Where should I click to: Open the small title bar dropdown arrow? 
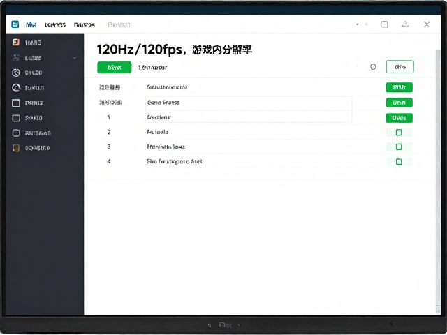(x=357, y=24)
